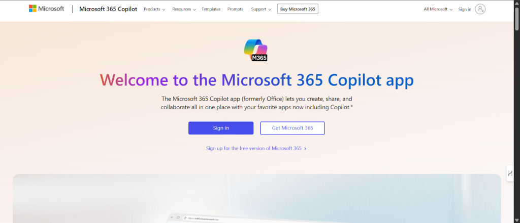
Task: Click the side tab icon on right edge
Action: 510,173
